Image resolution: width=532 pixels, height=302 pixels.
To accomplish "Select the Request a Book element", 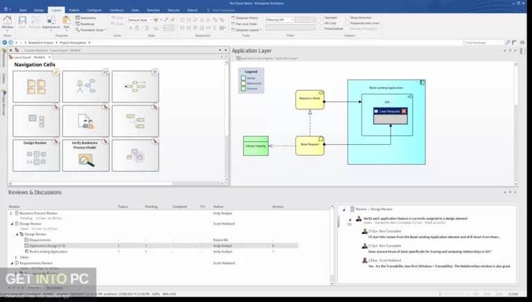I will 310,100.
